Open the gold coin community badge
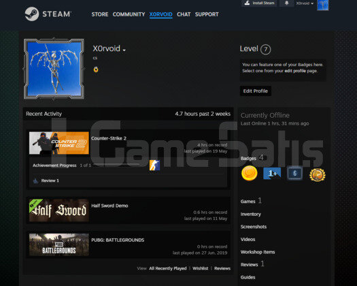 click(250, 173)
